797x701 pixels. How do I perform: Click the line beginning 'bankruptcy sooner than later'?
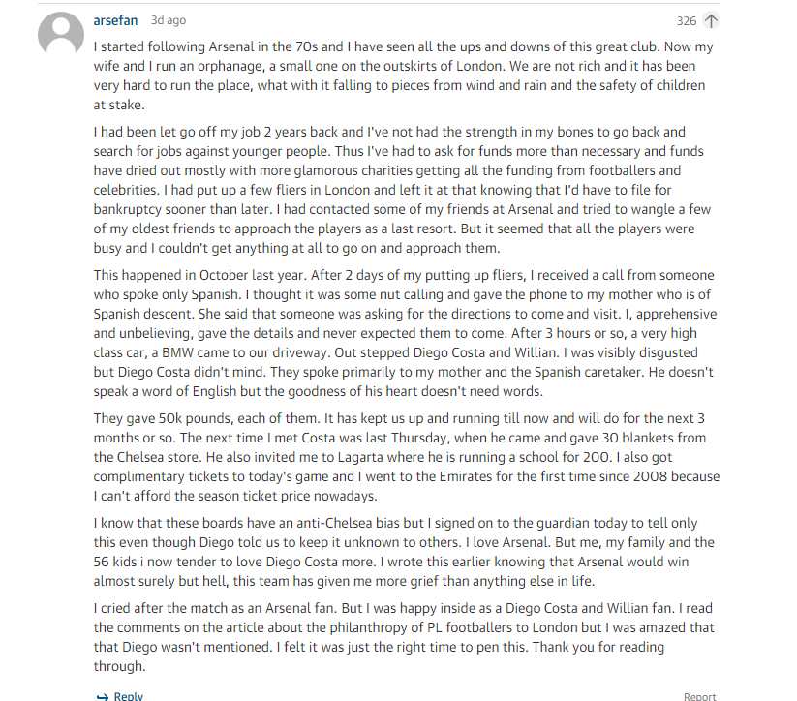[402, 209]
